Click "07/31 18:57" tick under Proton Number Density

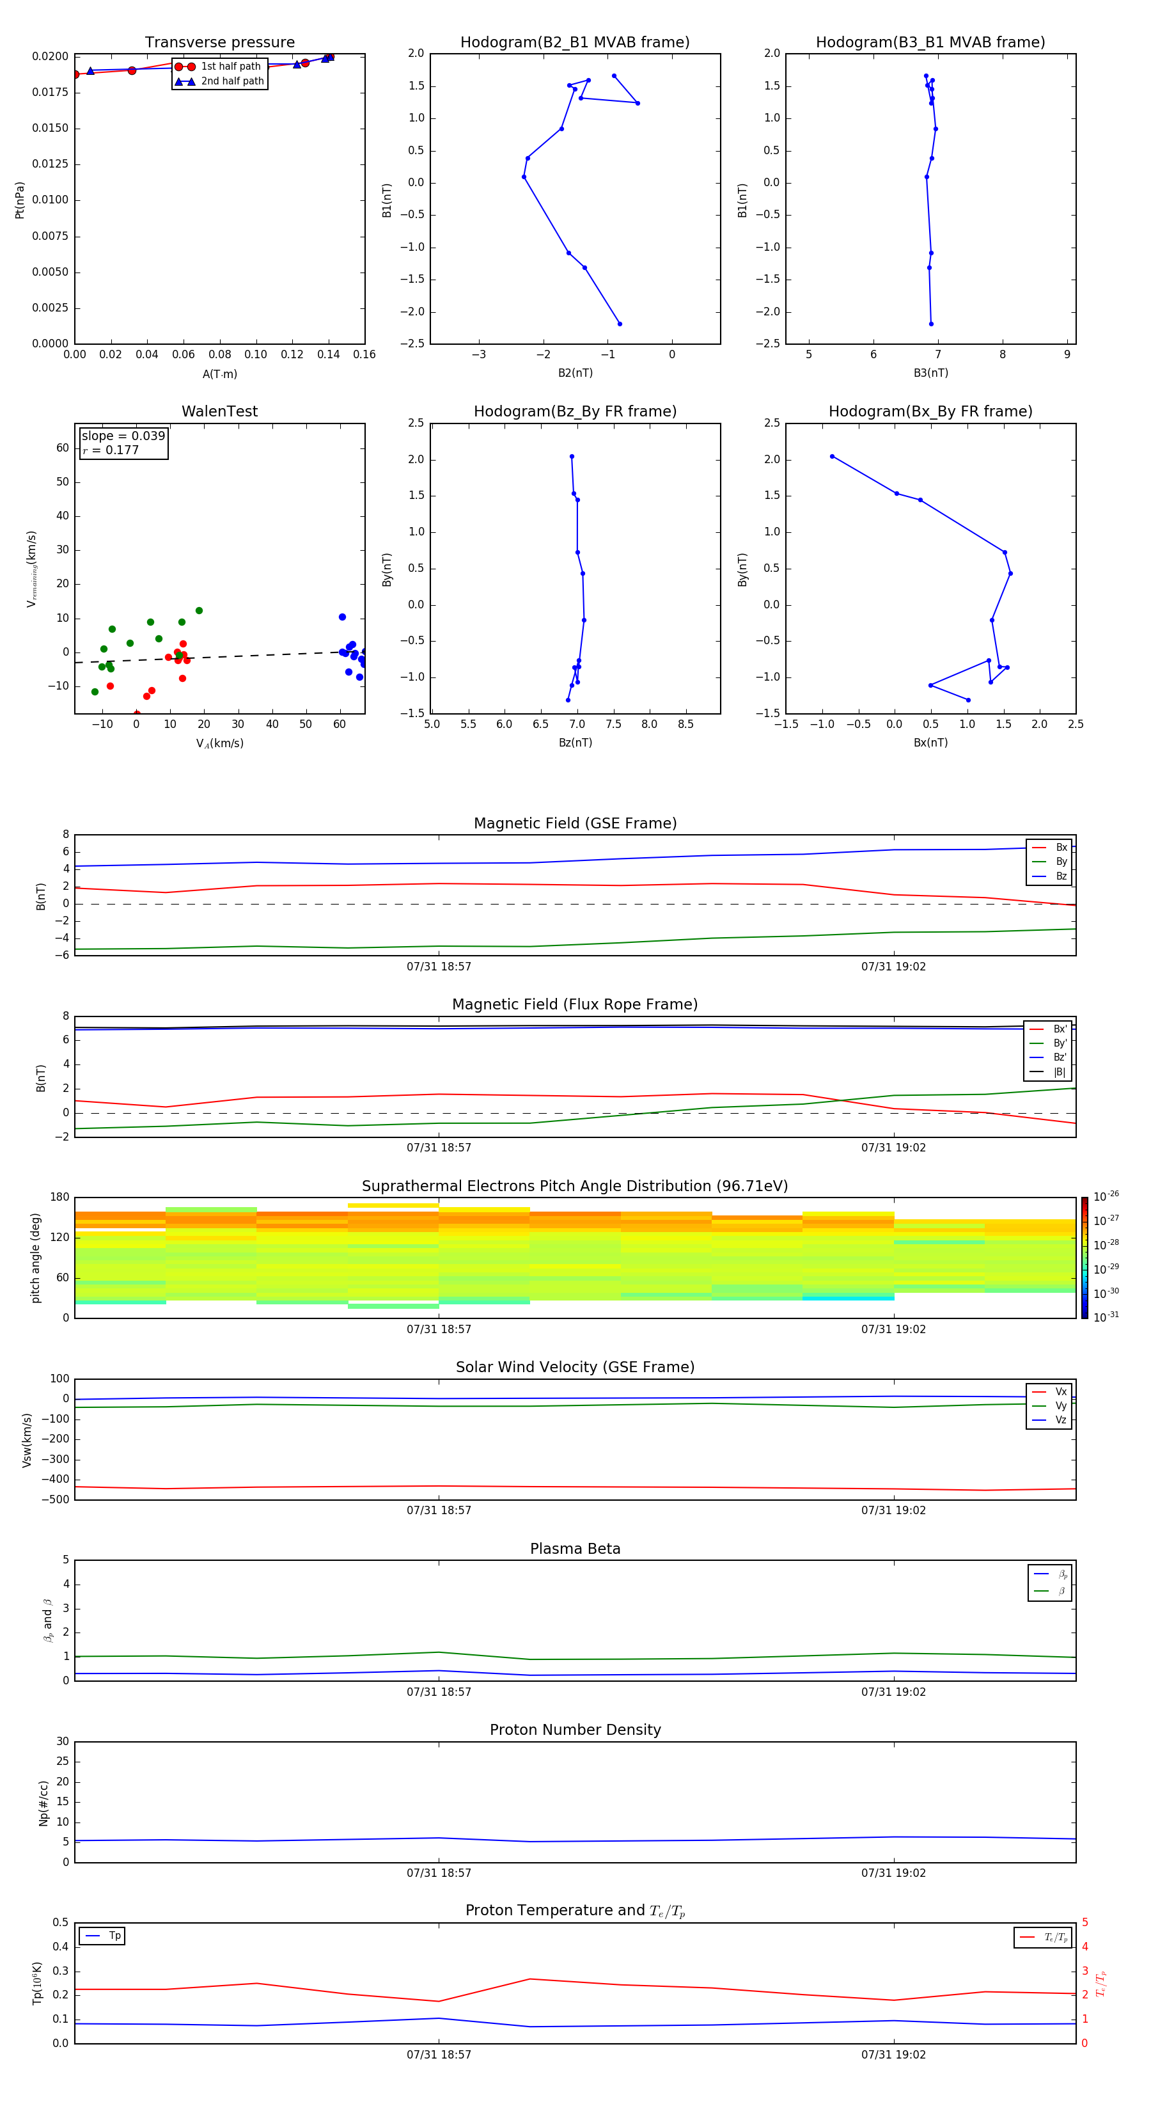(x=439, y=1872)
